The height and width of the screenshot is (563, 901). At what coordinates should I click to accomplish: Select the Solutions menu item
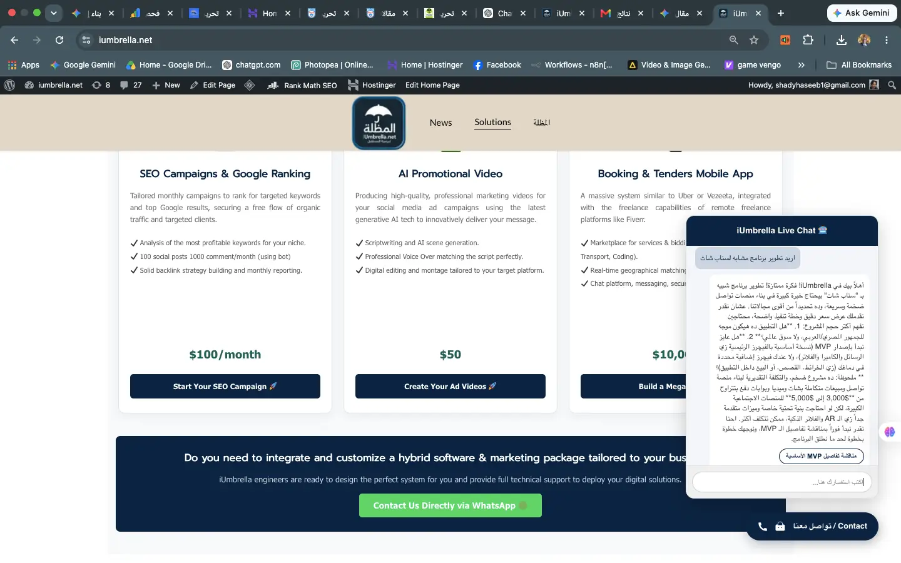pos(492,122)
